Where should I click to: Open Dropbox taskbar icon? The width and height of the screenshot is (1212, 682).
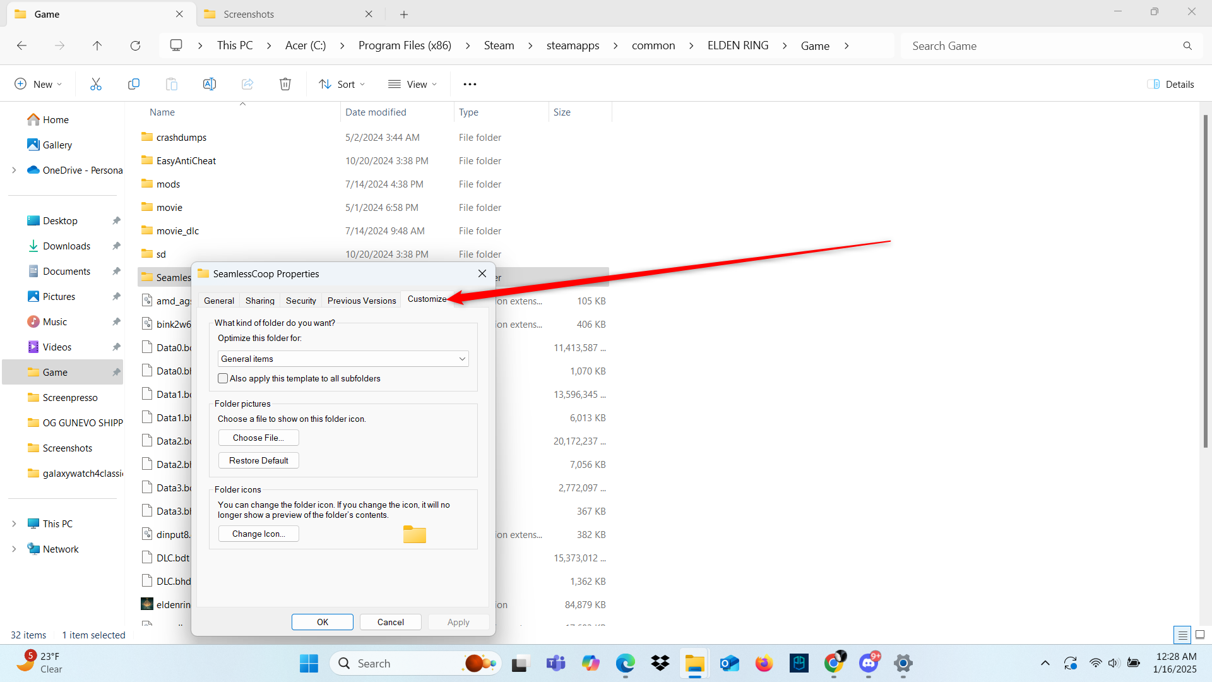pyautogui.click(x=660, y=664)
